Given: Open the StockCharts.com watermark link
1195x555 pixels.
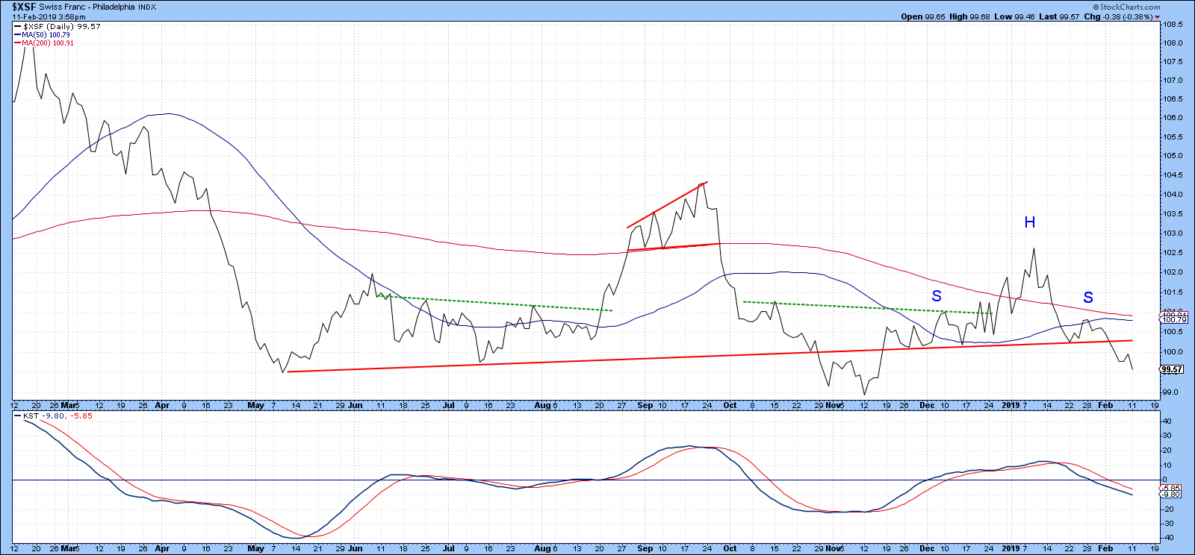Looking at the screenshot, I should 1130,7.
